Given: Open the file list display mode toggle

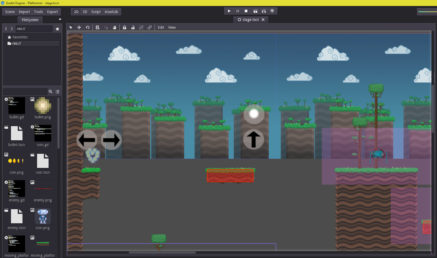Looking at the screenshot, I should 57,91.
